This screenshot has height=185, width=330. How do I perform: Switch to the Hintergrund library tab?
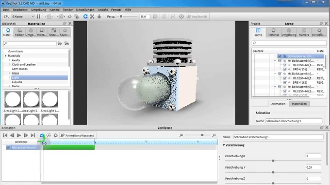click(42, 32)
